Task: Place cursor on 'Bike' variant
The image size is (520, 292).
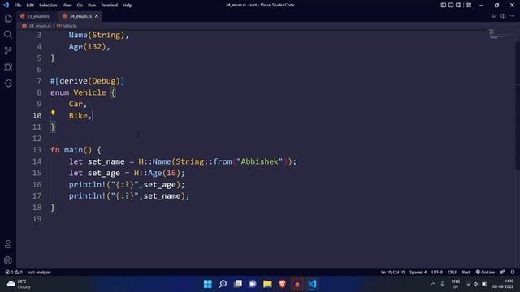Action: 78,115
